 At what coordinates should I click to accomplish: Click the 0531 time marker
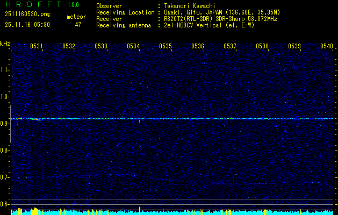coord(36,46)
